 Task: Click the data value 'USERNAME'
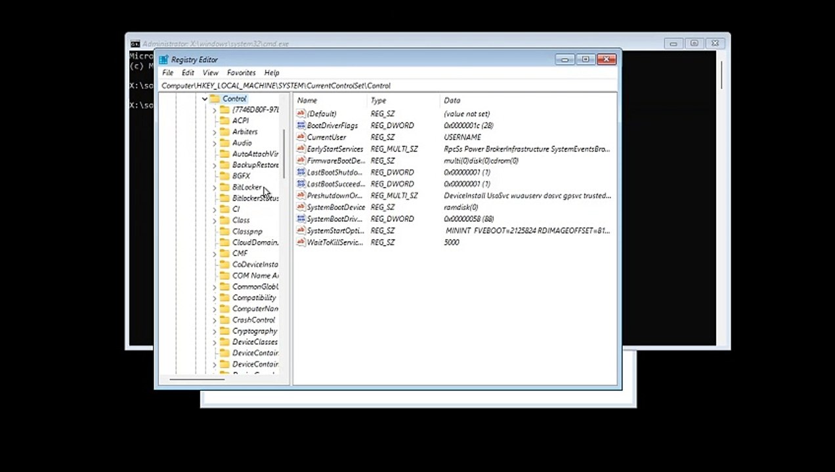[462, 137]
